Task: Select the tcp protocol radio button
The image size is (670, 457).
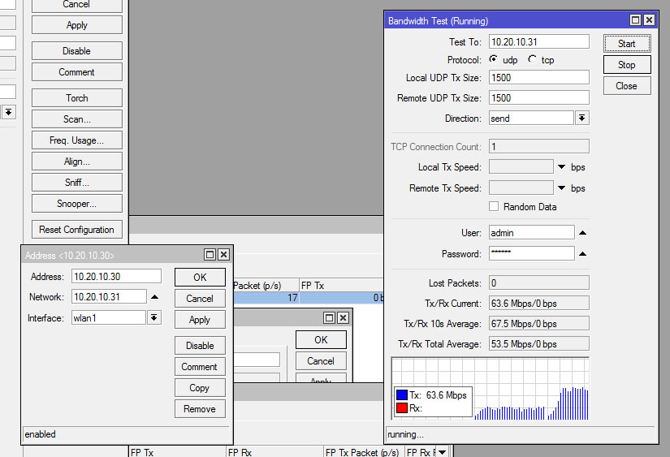Action: (x=532, y=59)
